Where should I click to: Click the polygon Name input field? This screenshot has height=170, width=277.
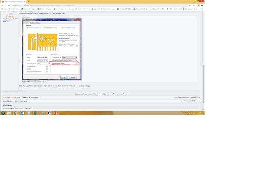pyautogui.click(x=42, y=57)
